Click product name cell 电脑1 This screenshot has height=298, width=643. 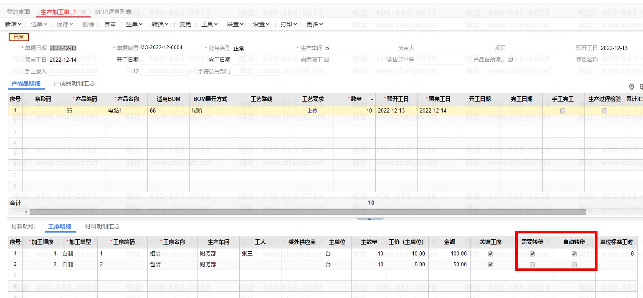127,111
